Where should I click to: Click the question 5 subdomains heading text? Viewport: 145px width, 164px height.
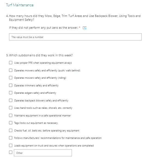[x=40, y=55]
